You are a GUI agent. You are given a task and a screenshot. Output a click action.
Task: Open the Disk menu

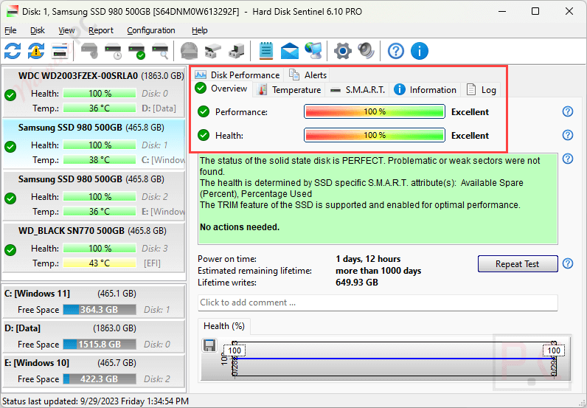(x=38, y=30)
